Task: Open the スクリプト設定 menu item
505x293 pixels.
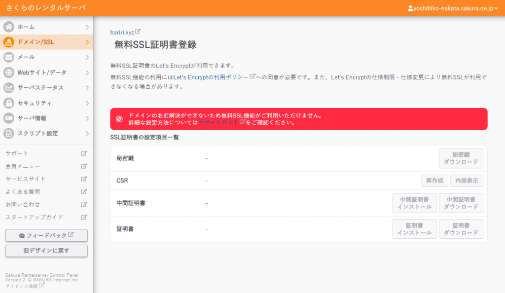Action: pos(46,133)
